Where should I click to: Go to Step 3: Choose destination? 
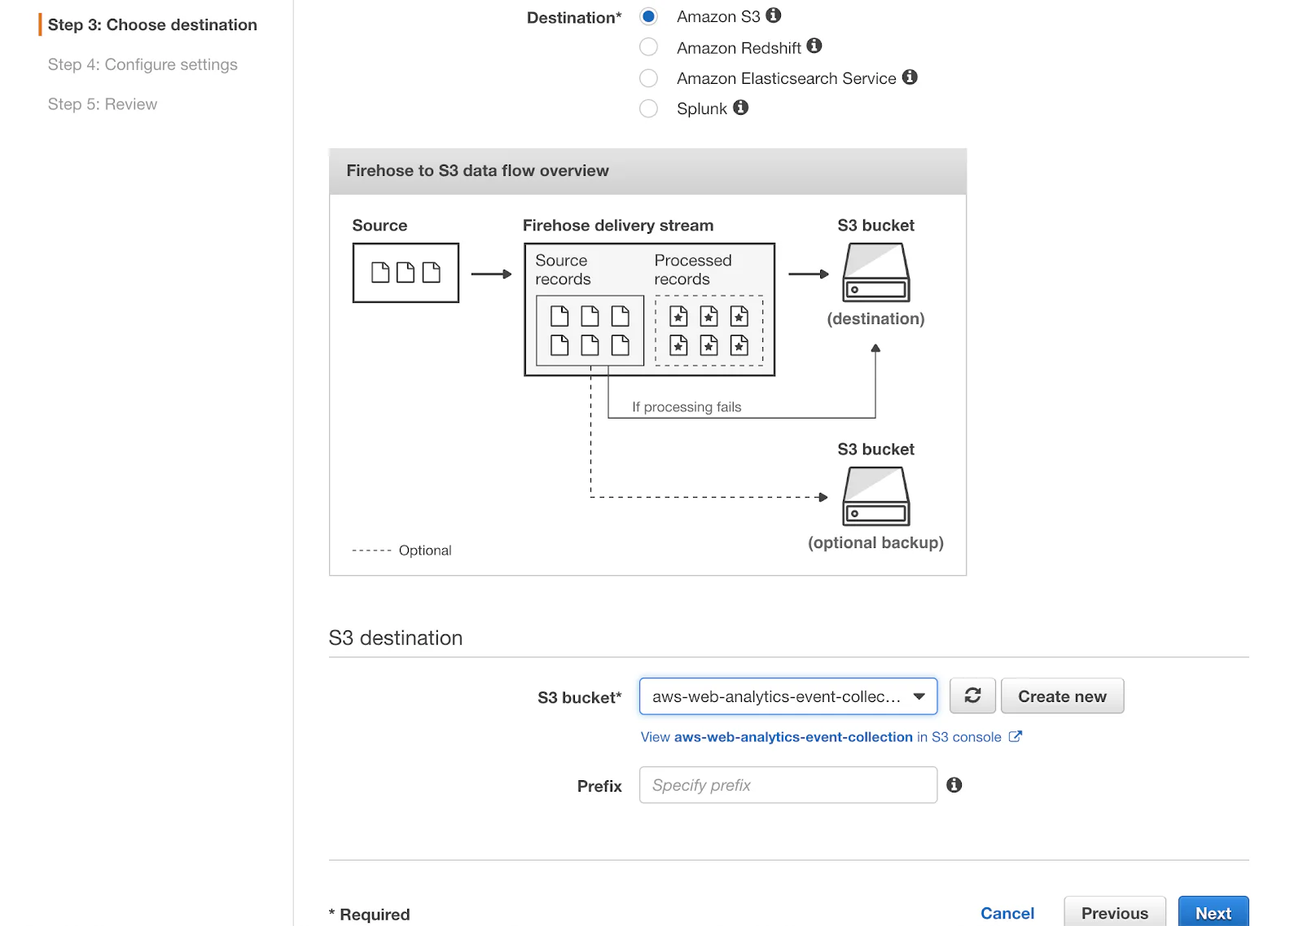(152, 25)
